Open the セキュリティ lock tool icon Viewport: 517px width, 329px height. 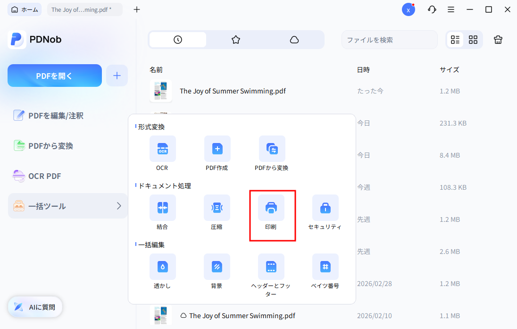[325, 208]
